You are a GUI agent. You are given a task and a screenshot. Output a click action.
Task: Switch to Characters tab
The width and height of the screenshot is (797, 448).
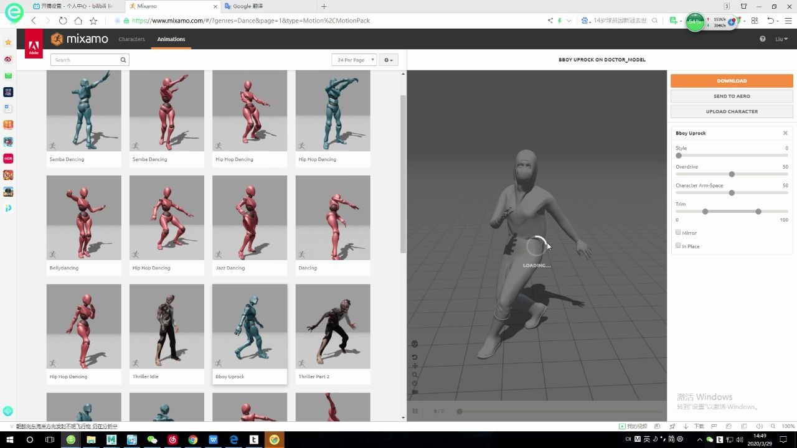click(x=132, y=39)
